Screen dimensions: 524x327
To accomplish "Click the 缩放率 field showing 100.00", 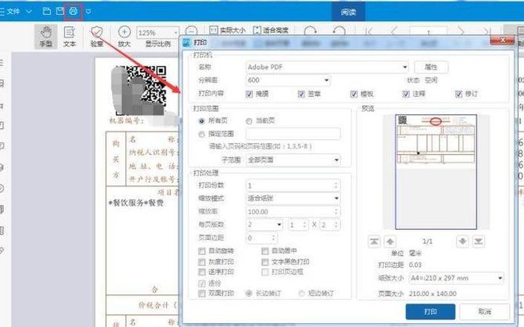I will coord(293,211).
